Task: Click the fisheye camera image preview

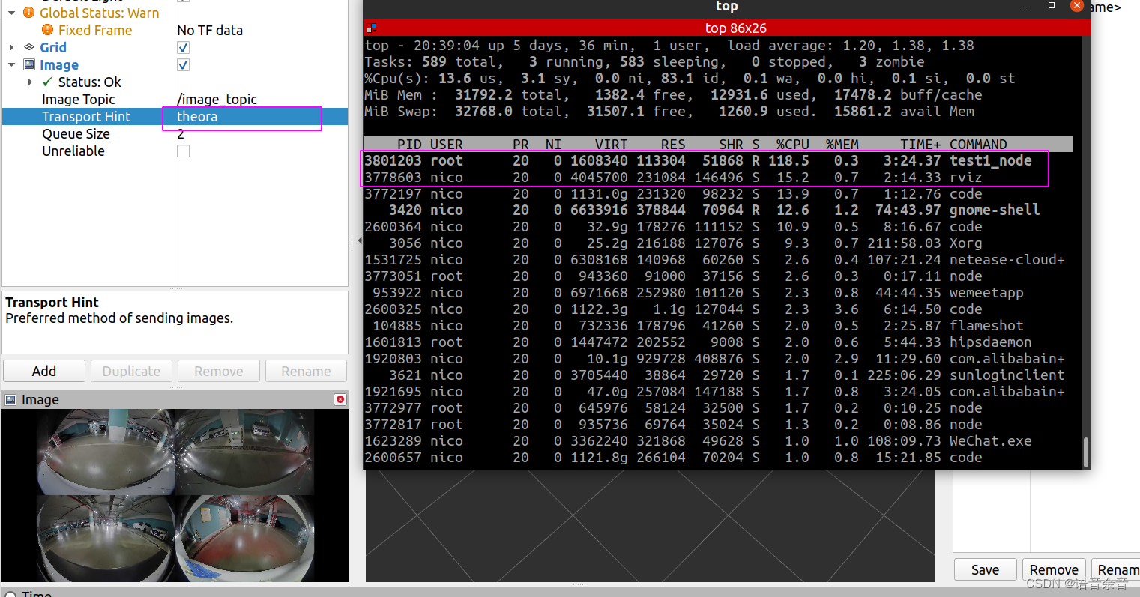Action: pyautogui.click(x=175, y=495)
